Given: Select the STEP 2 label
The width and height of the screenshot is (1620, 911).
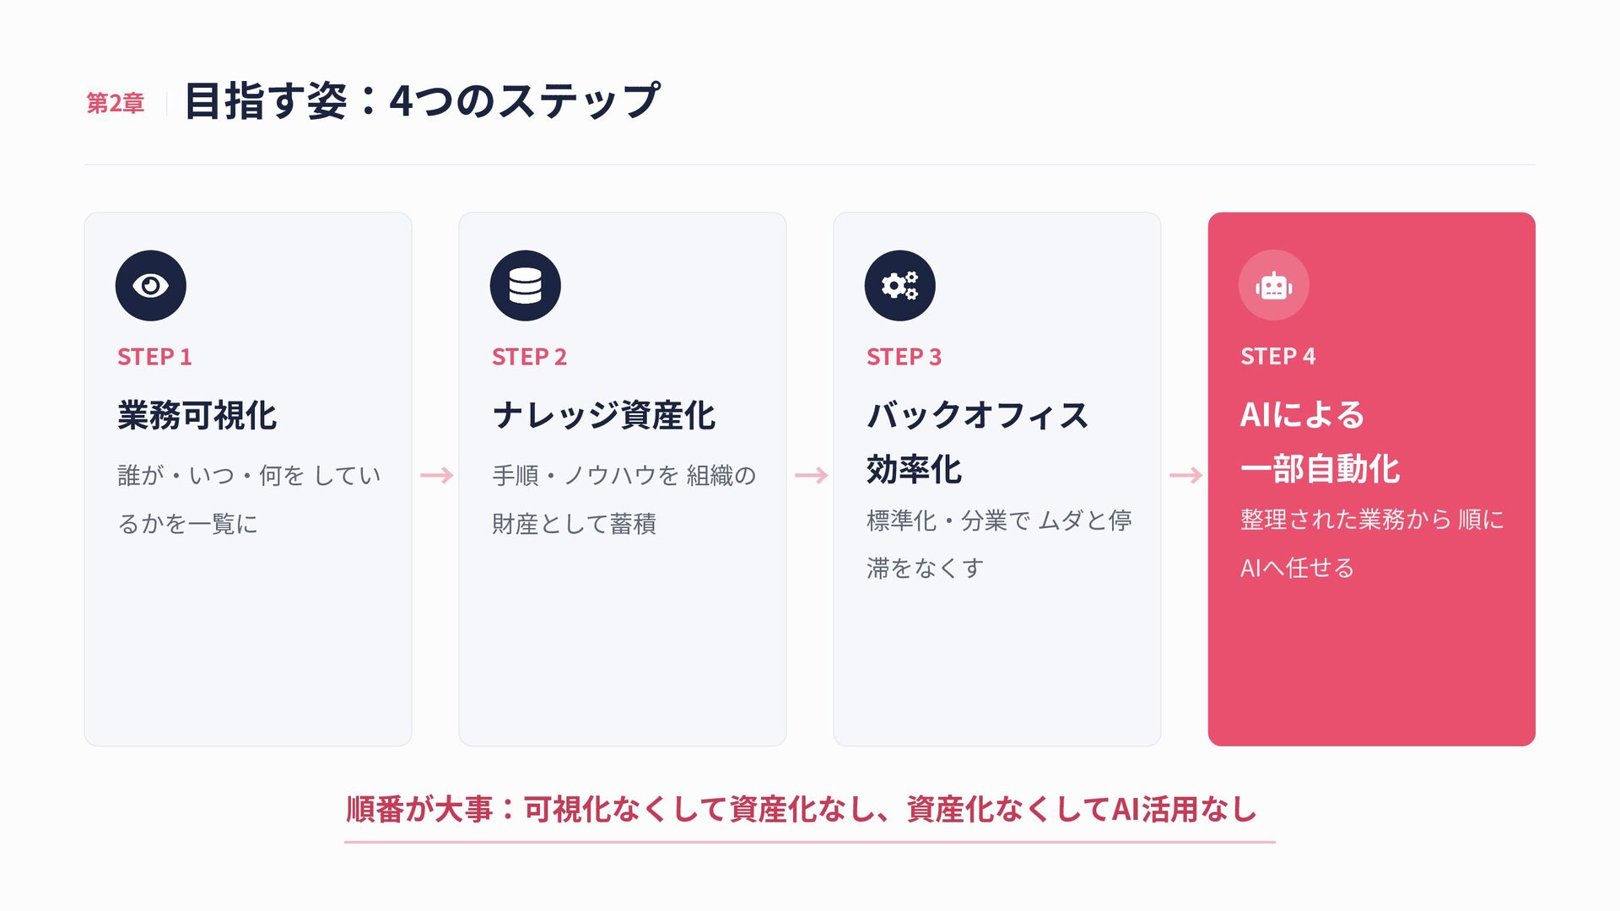Looking at the screenshot, I should click(x=529, y=357).
